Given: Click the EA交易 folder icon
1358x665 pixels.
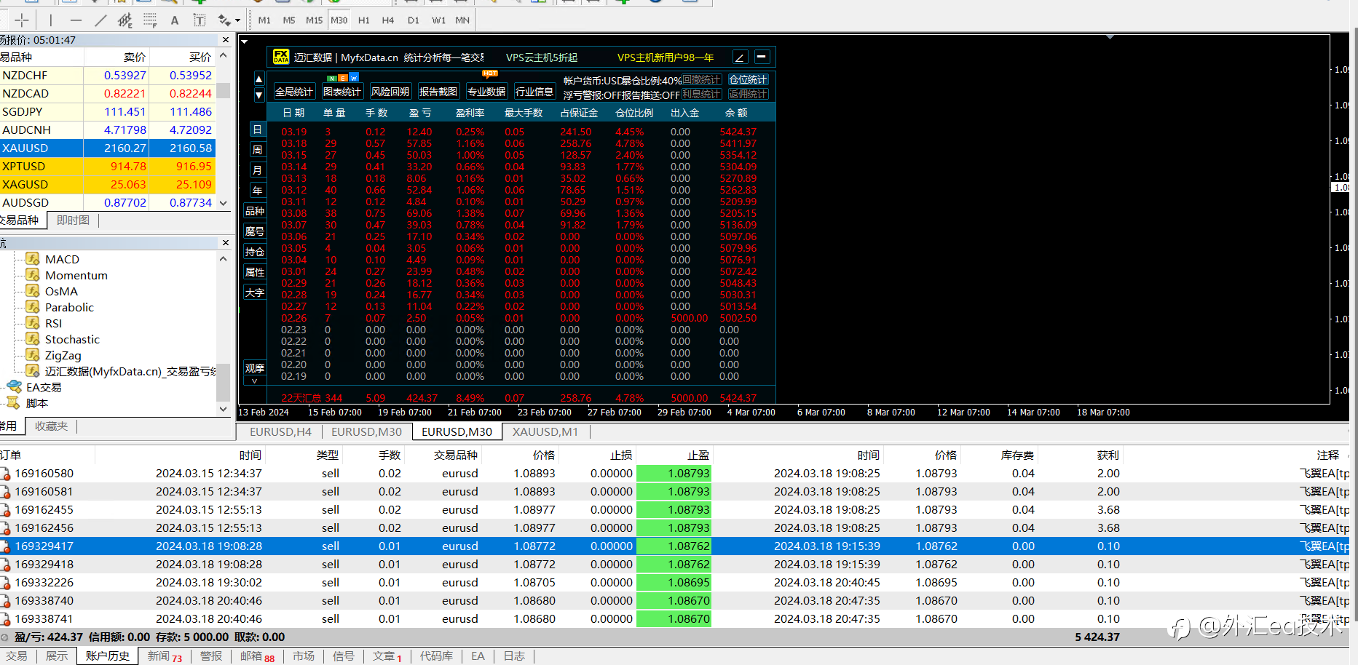Looking at the screenshot, I should pos(15,386).
